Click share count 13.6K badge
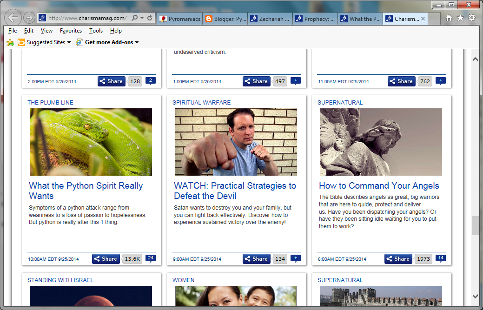The height and width of the screenshot is (310, 483). pyautogui.click(x=132, y=259)
